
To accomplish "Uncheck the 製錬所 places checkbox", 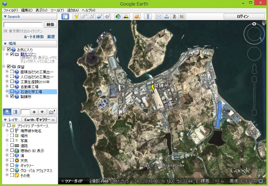I will (12, 96).
